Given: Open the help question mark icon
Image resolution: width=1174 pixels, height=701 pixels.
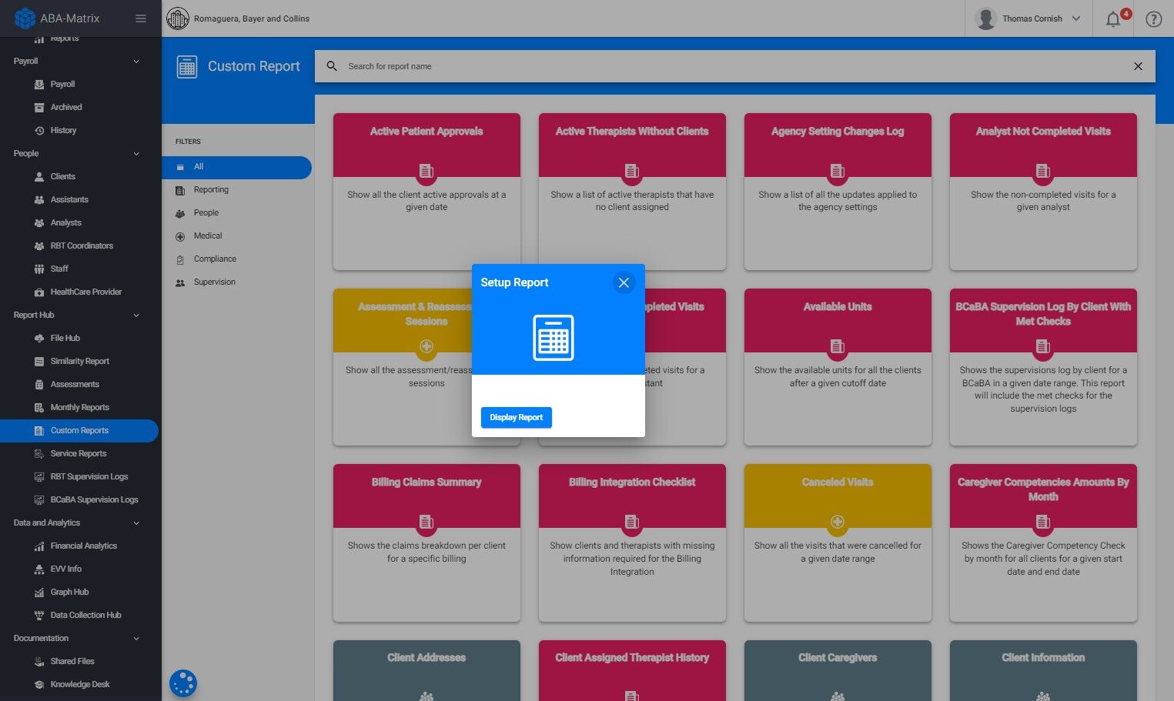Looking at the screenshot, I should click(x=1153, y=19).
